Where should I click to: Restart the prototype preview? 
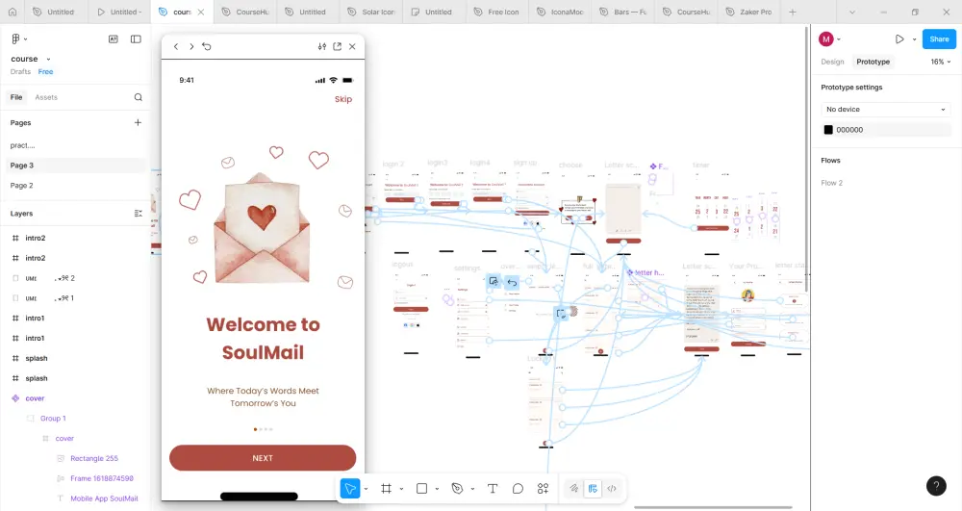coord(207,46)
